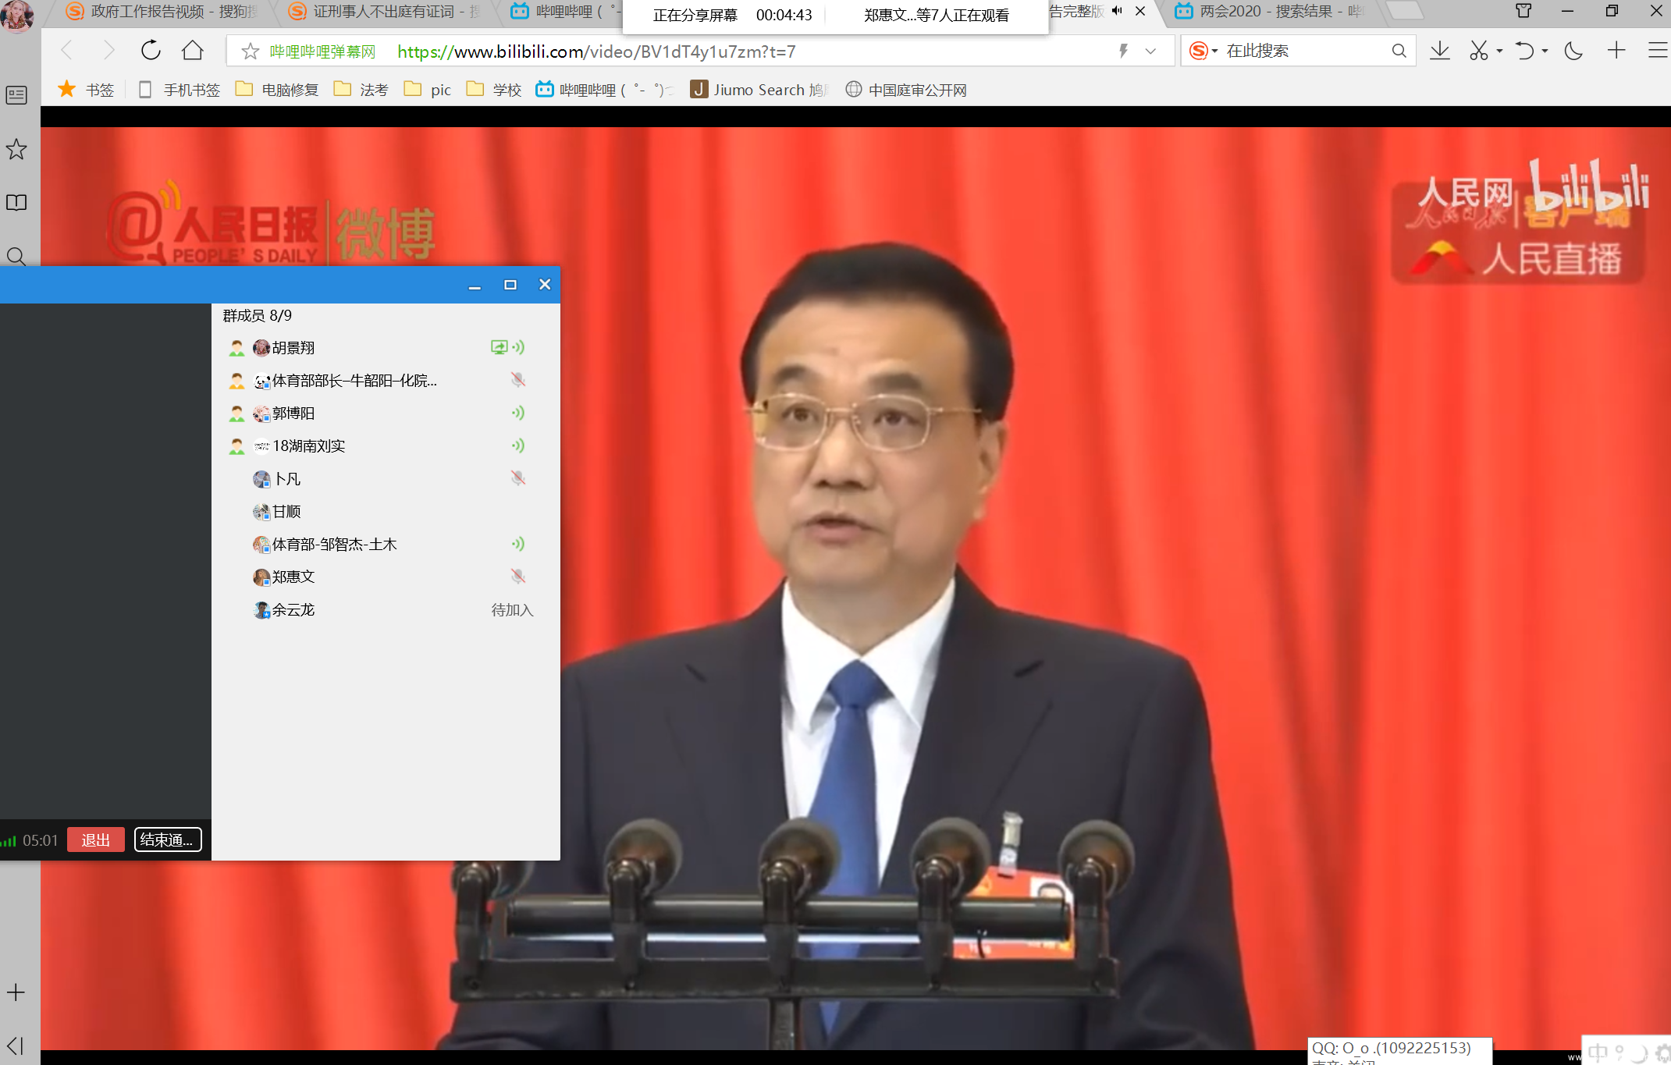This screenshot has height=1065, width=1671.
Task: Switch to the 政府工作报告视频 tab
Action: click(164, 12)
